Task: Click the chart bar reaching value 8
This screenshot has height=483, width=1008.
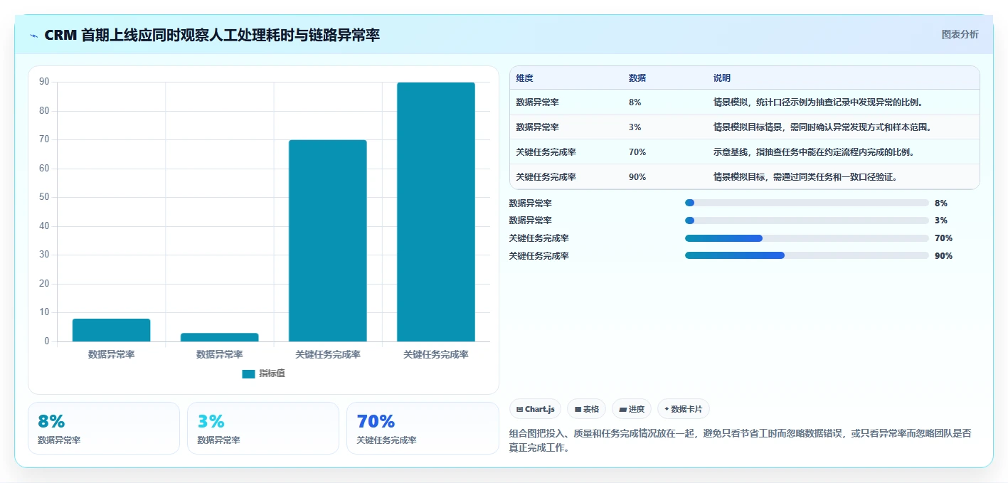Action: (111, 330)
